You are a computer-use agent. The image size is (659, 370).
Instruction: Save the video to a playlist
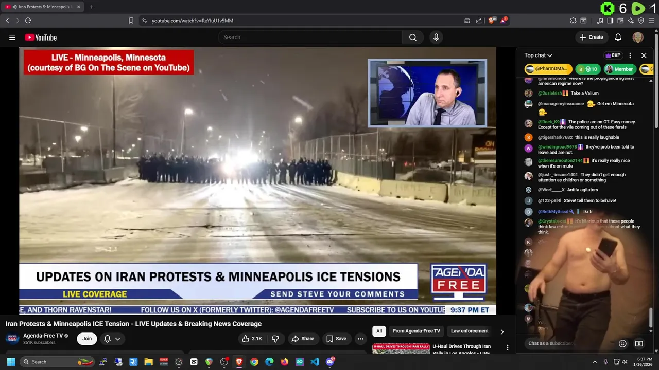pyautogui.click(x=336, y=339)
